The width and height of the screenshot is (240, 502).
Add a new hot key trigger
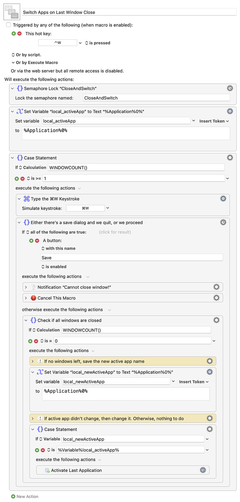14,34
